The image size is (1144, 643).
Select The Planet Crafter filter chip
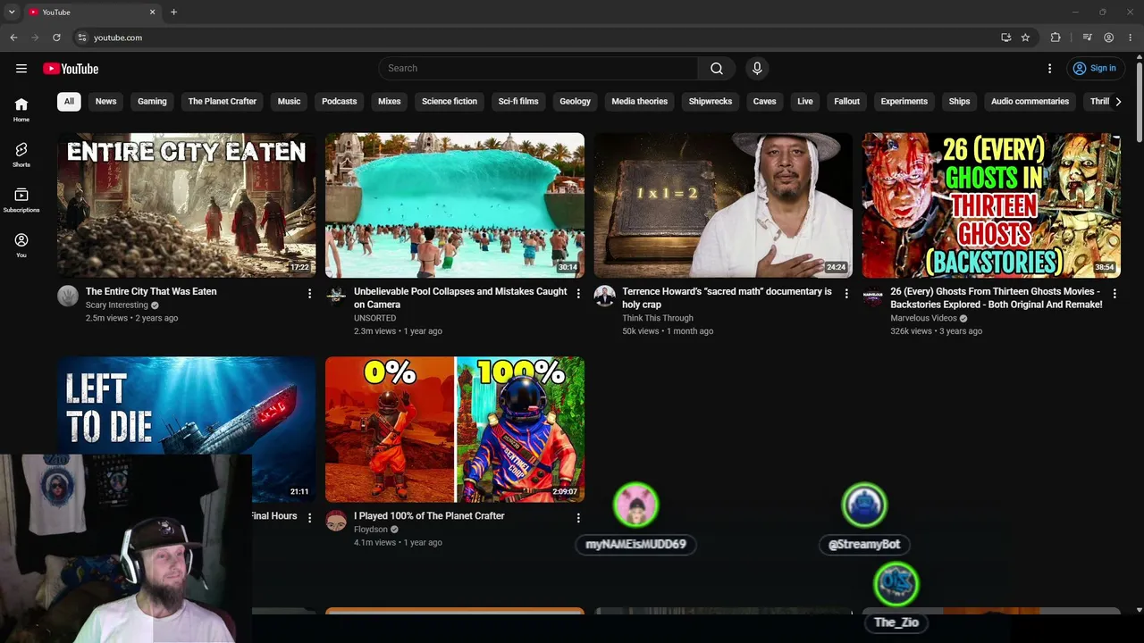[x=223, y=102]
